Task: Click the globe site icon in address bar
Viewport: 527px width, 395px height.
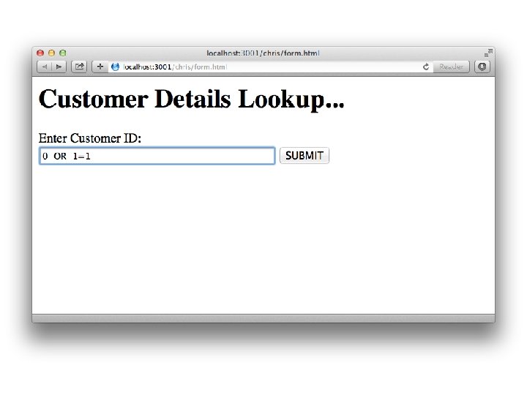Action: tap(115, 67)
